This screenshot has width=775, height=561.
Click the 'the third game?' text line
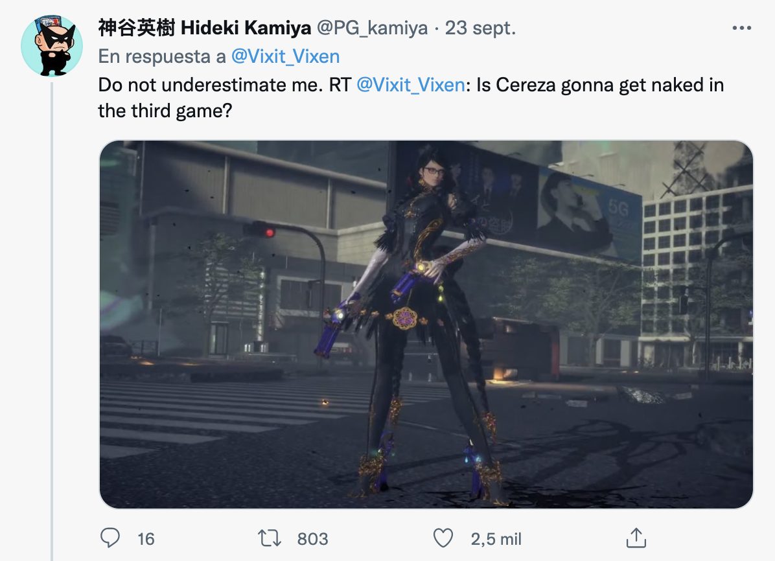(x=165, y=111)
